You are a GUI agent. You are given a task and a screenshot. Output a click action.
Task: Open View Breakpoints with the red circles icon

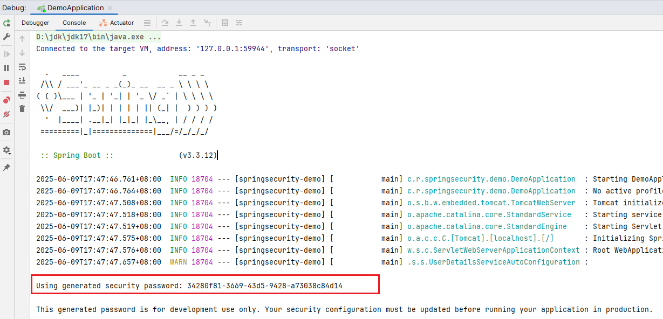(x=6, y=100)
